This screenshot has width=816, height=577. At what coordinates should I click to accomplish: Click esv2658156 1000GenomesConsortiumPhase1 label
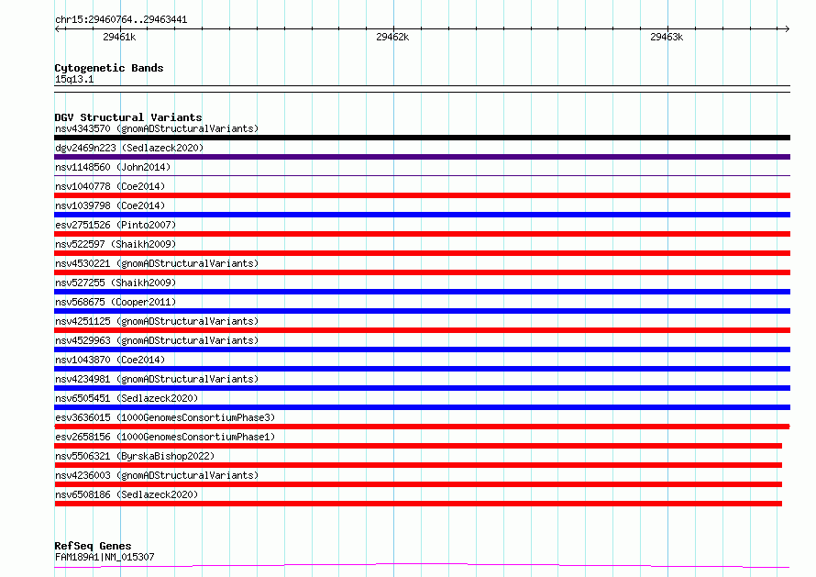[165, 437]
